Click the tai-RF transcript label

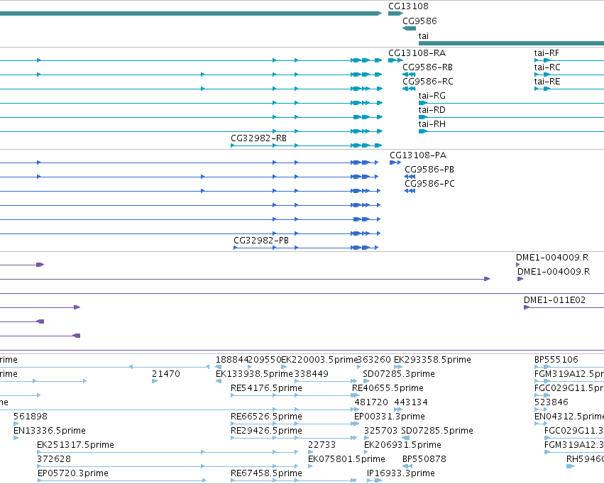tap(547, 53)
